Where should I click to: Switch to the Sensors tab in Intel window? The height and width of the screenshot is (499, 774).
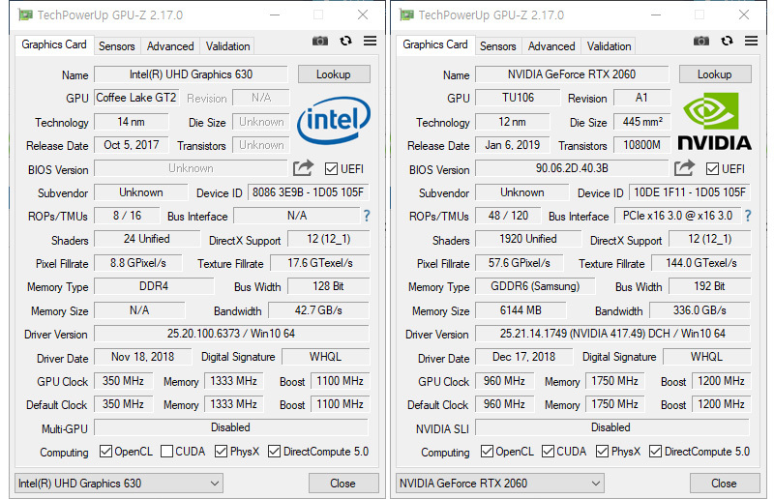tap(117, 45)
